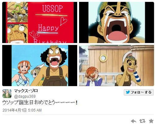Open the tweet timestamp 2014年4月1日 5:05 AM
The width and height of the screenshot is (155, 126).
point(22,110)
